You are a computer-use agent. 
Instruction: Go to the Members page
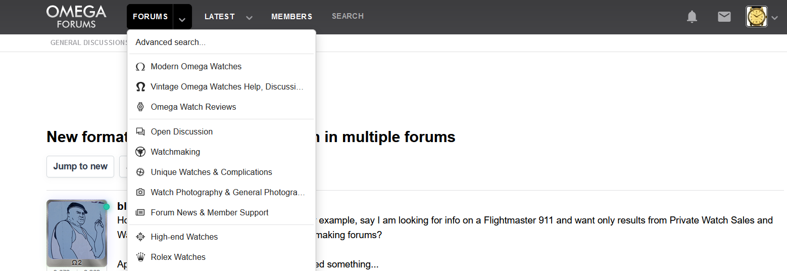point(291,17)
